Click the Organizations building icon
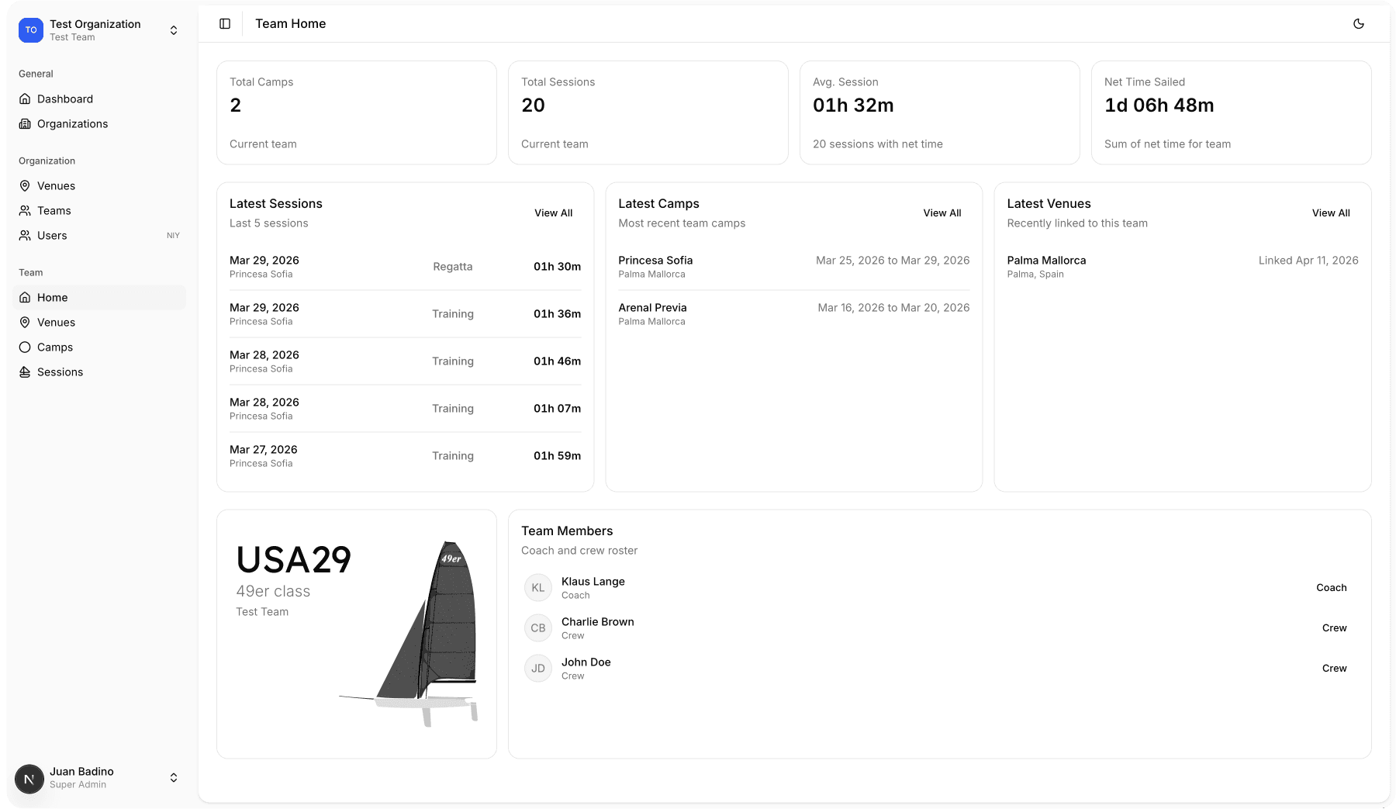 coord(25,124)
